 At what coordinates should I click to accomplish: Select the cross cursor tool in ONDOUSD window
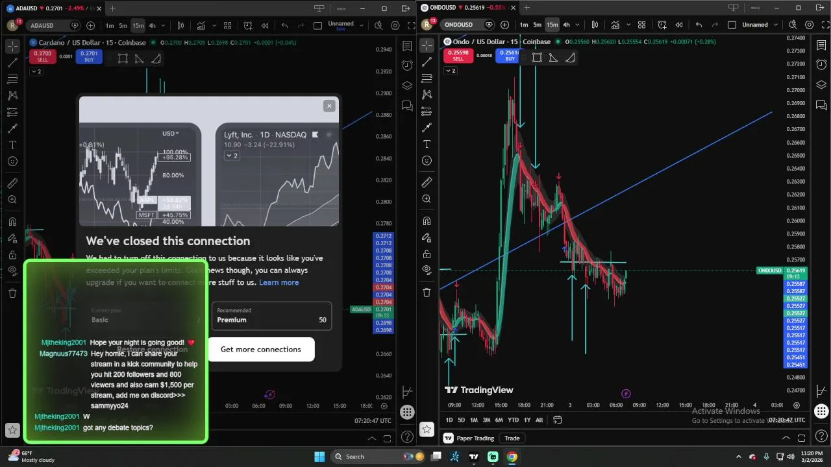pyautogui.click(x=427, y=45)
